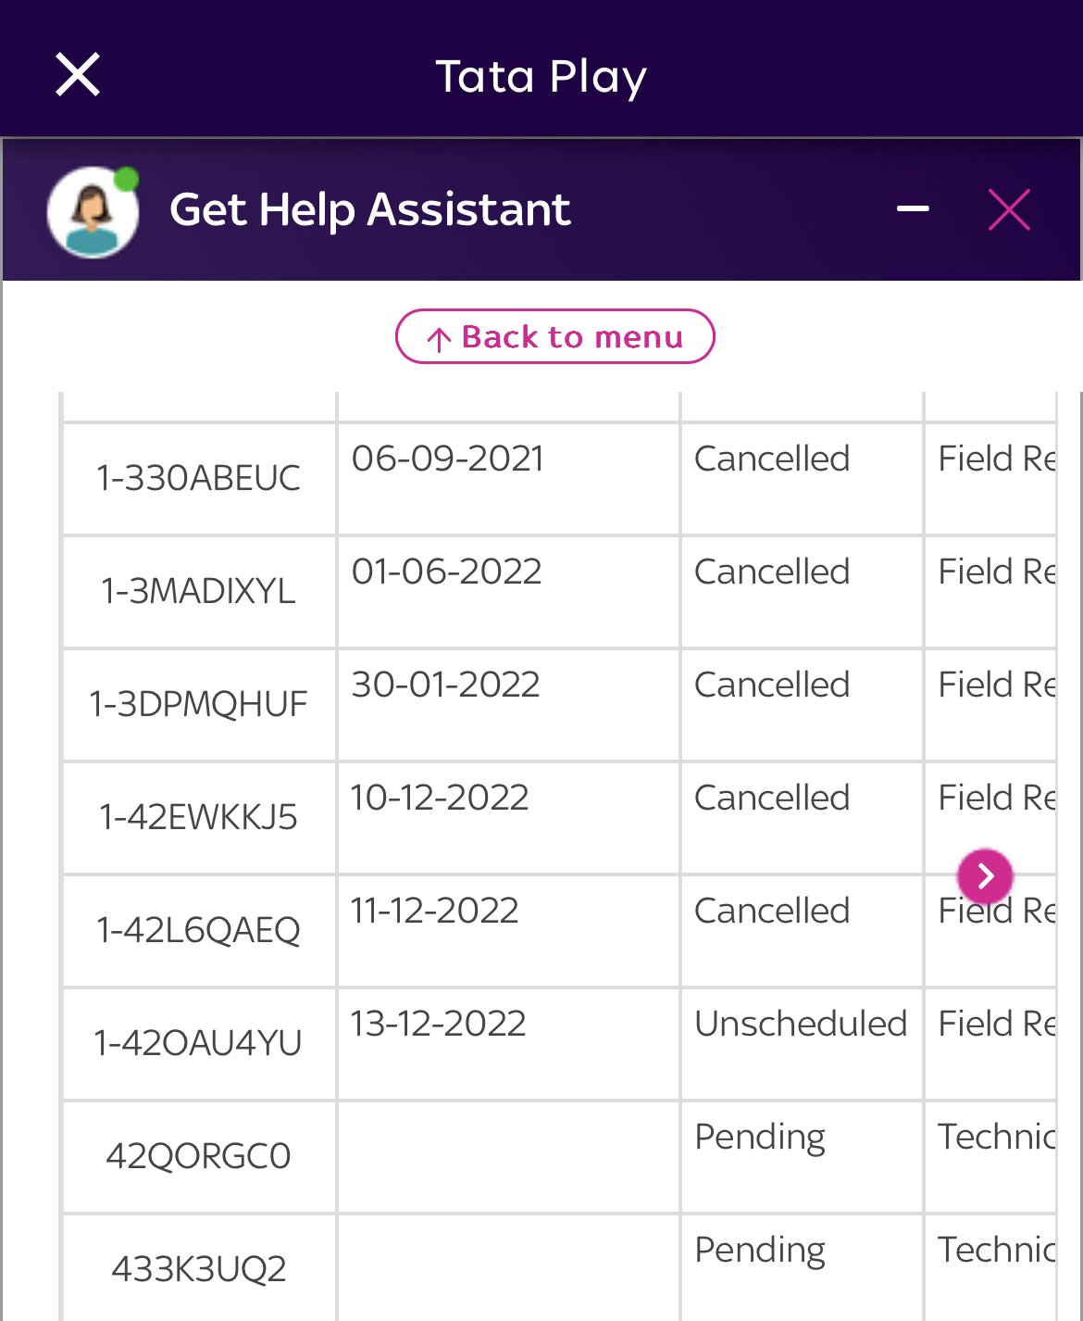Viewport: 1083px width, 1321px height.
Task: Click the date 06-09-2021
Action: [x=448, y=459]
